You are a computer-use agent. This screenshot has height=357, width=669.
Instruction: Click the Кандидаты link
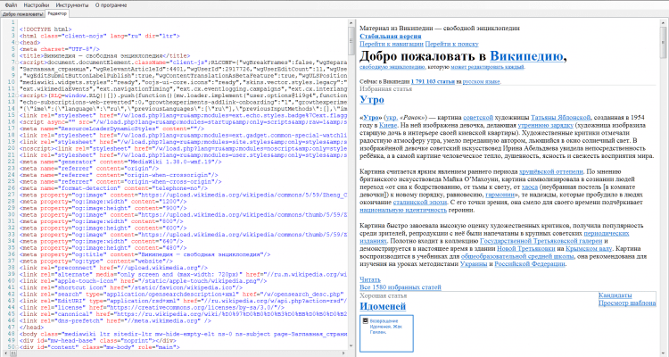point(615,295)
